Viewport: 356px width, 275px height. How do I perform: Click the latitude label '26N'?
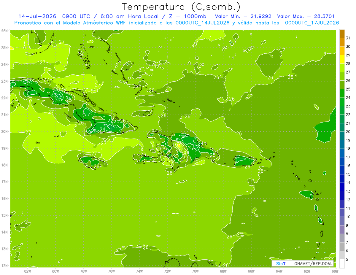[4, 31]
